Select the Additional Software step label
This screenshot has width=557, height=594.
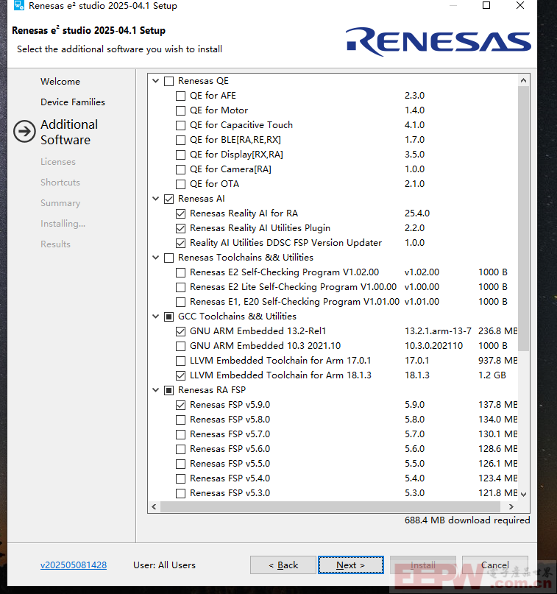pos(69,132)
